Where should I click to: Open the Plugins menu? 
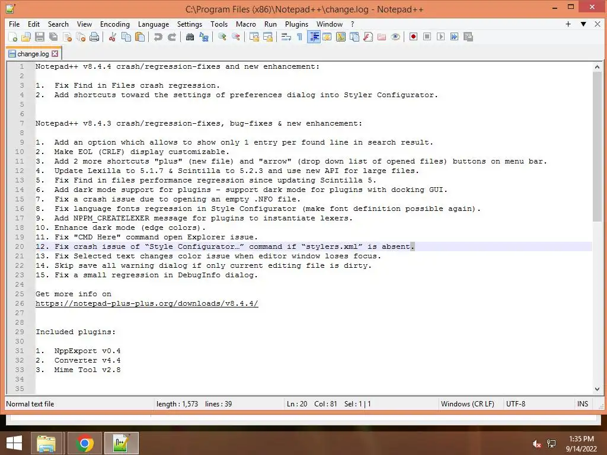[x=296, y=24]
